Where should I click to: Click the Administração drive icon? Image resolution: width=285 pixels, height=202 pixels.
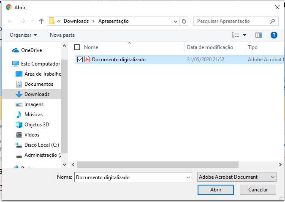click(x=19, y=156)
